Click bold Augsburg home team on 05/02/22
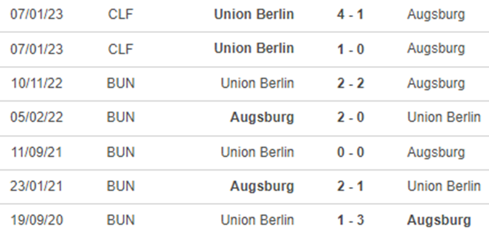 (262, 117)
